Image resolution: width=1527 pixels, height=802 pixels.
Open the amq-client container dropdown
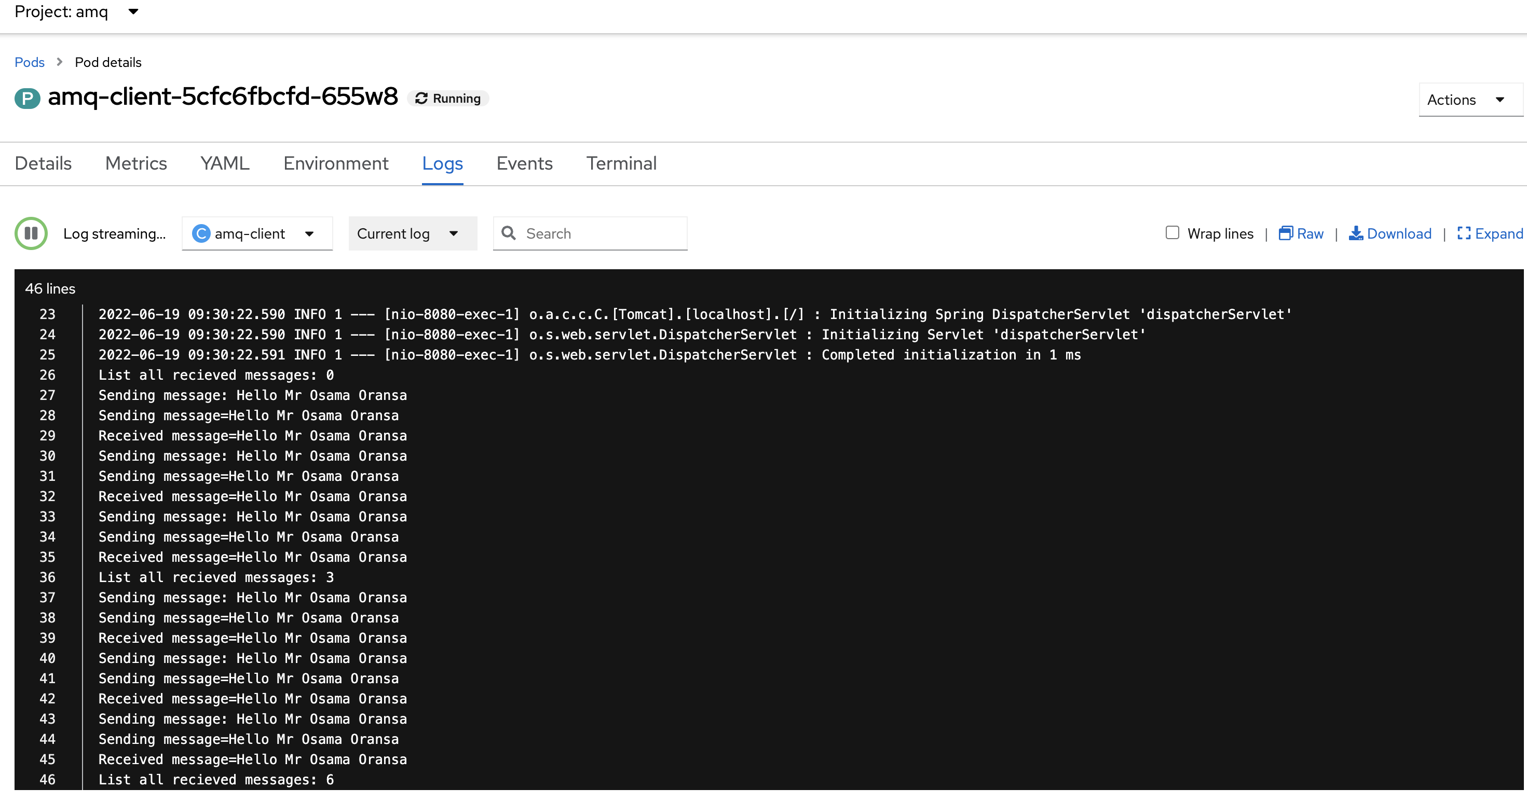[x=309, y=233]
